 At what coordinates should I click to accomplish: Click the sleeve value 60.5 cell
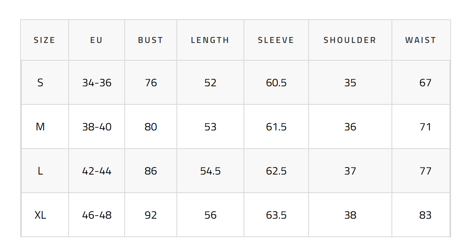(276, 83)
